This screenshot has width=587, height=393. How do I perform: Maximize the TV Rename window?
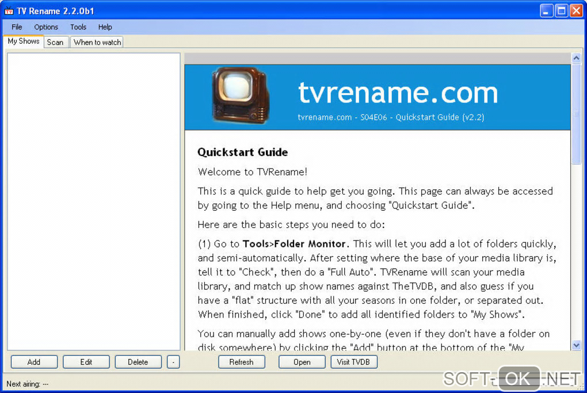point(562,11)
